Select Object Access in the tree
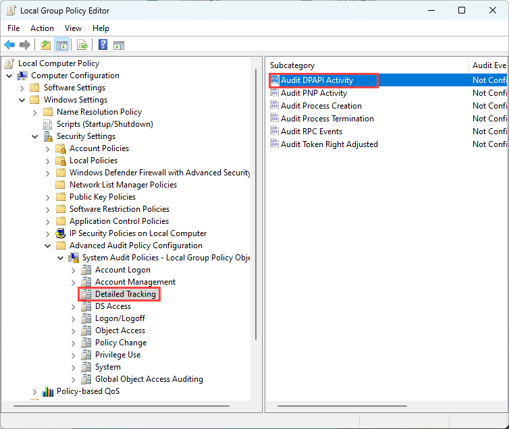 tap(119, 331)
